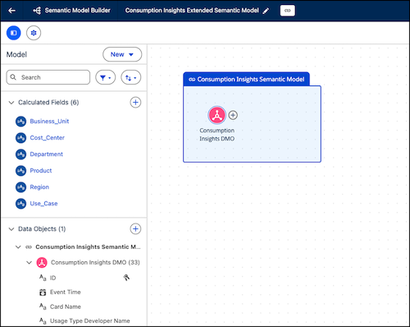Click the Semantic Model Builder title
This screenshot has width=410, height=327.
click(78, 11)
